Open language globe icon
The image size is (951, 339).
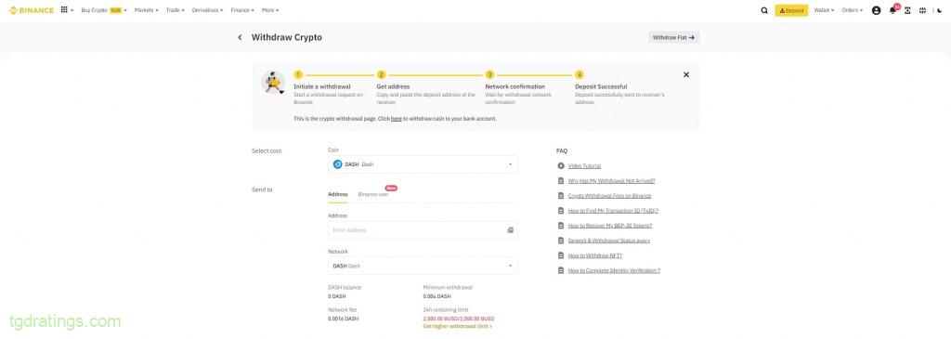(922, 10)
